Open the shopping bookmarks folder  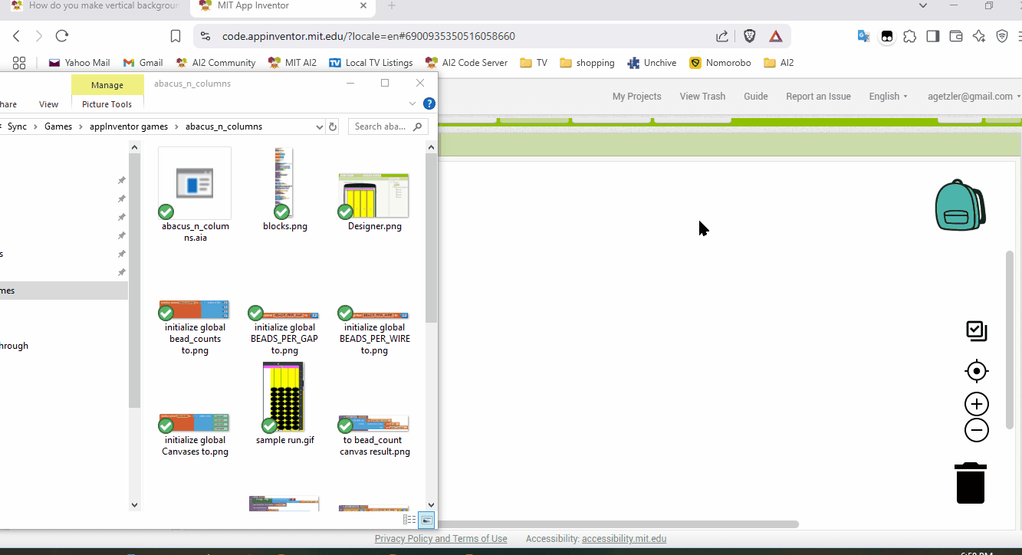tap(587, 63)
